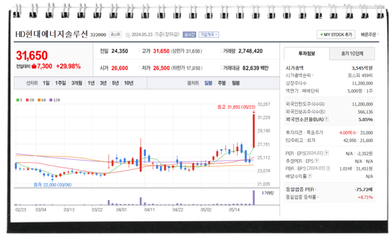
Task: Click the green 5-day moving average legend
Action: click(x=19, y=100)
